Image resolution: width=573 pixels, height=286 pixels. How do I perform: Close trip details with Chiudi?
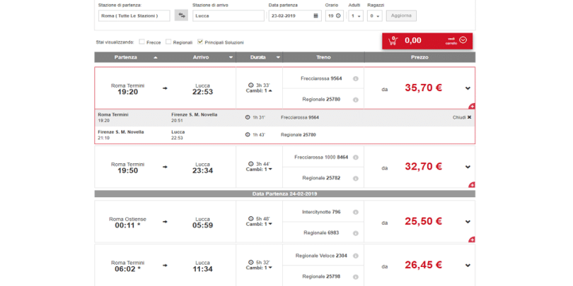pos(462,117)
